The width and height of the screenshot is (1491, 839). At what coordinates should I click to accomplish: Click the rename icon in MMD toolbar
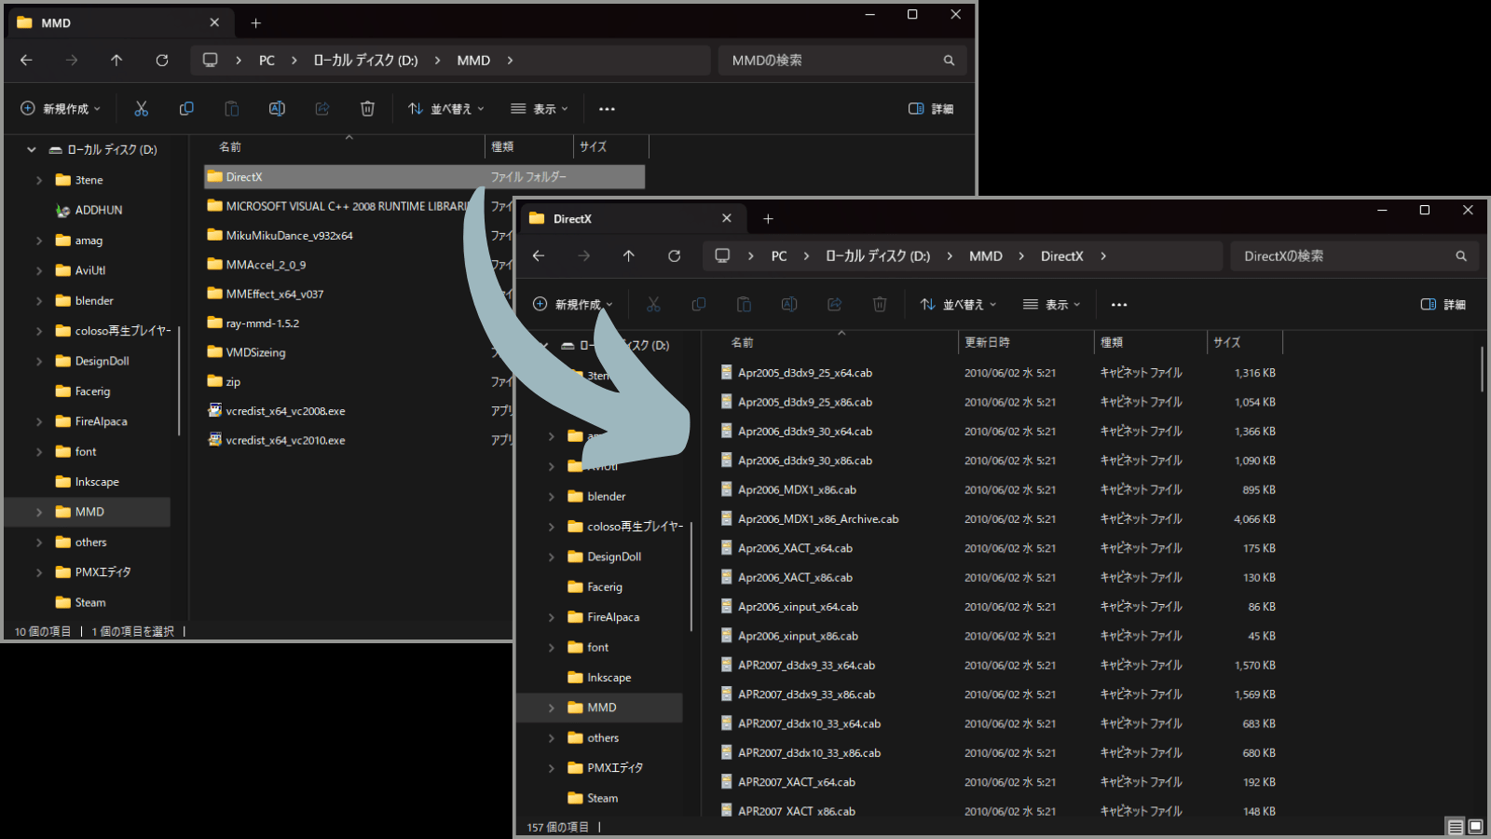pos(277,109)
